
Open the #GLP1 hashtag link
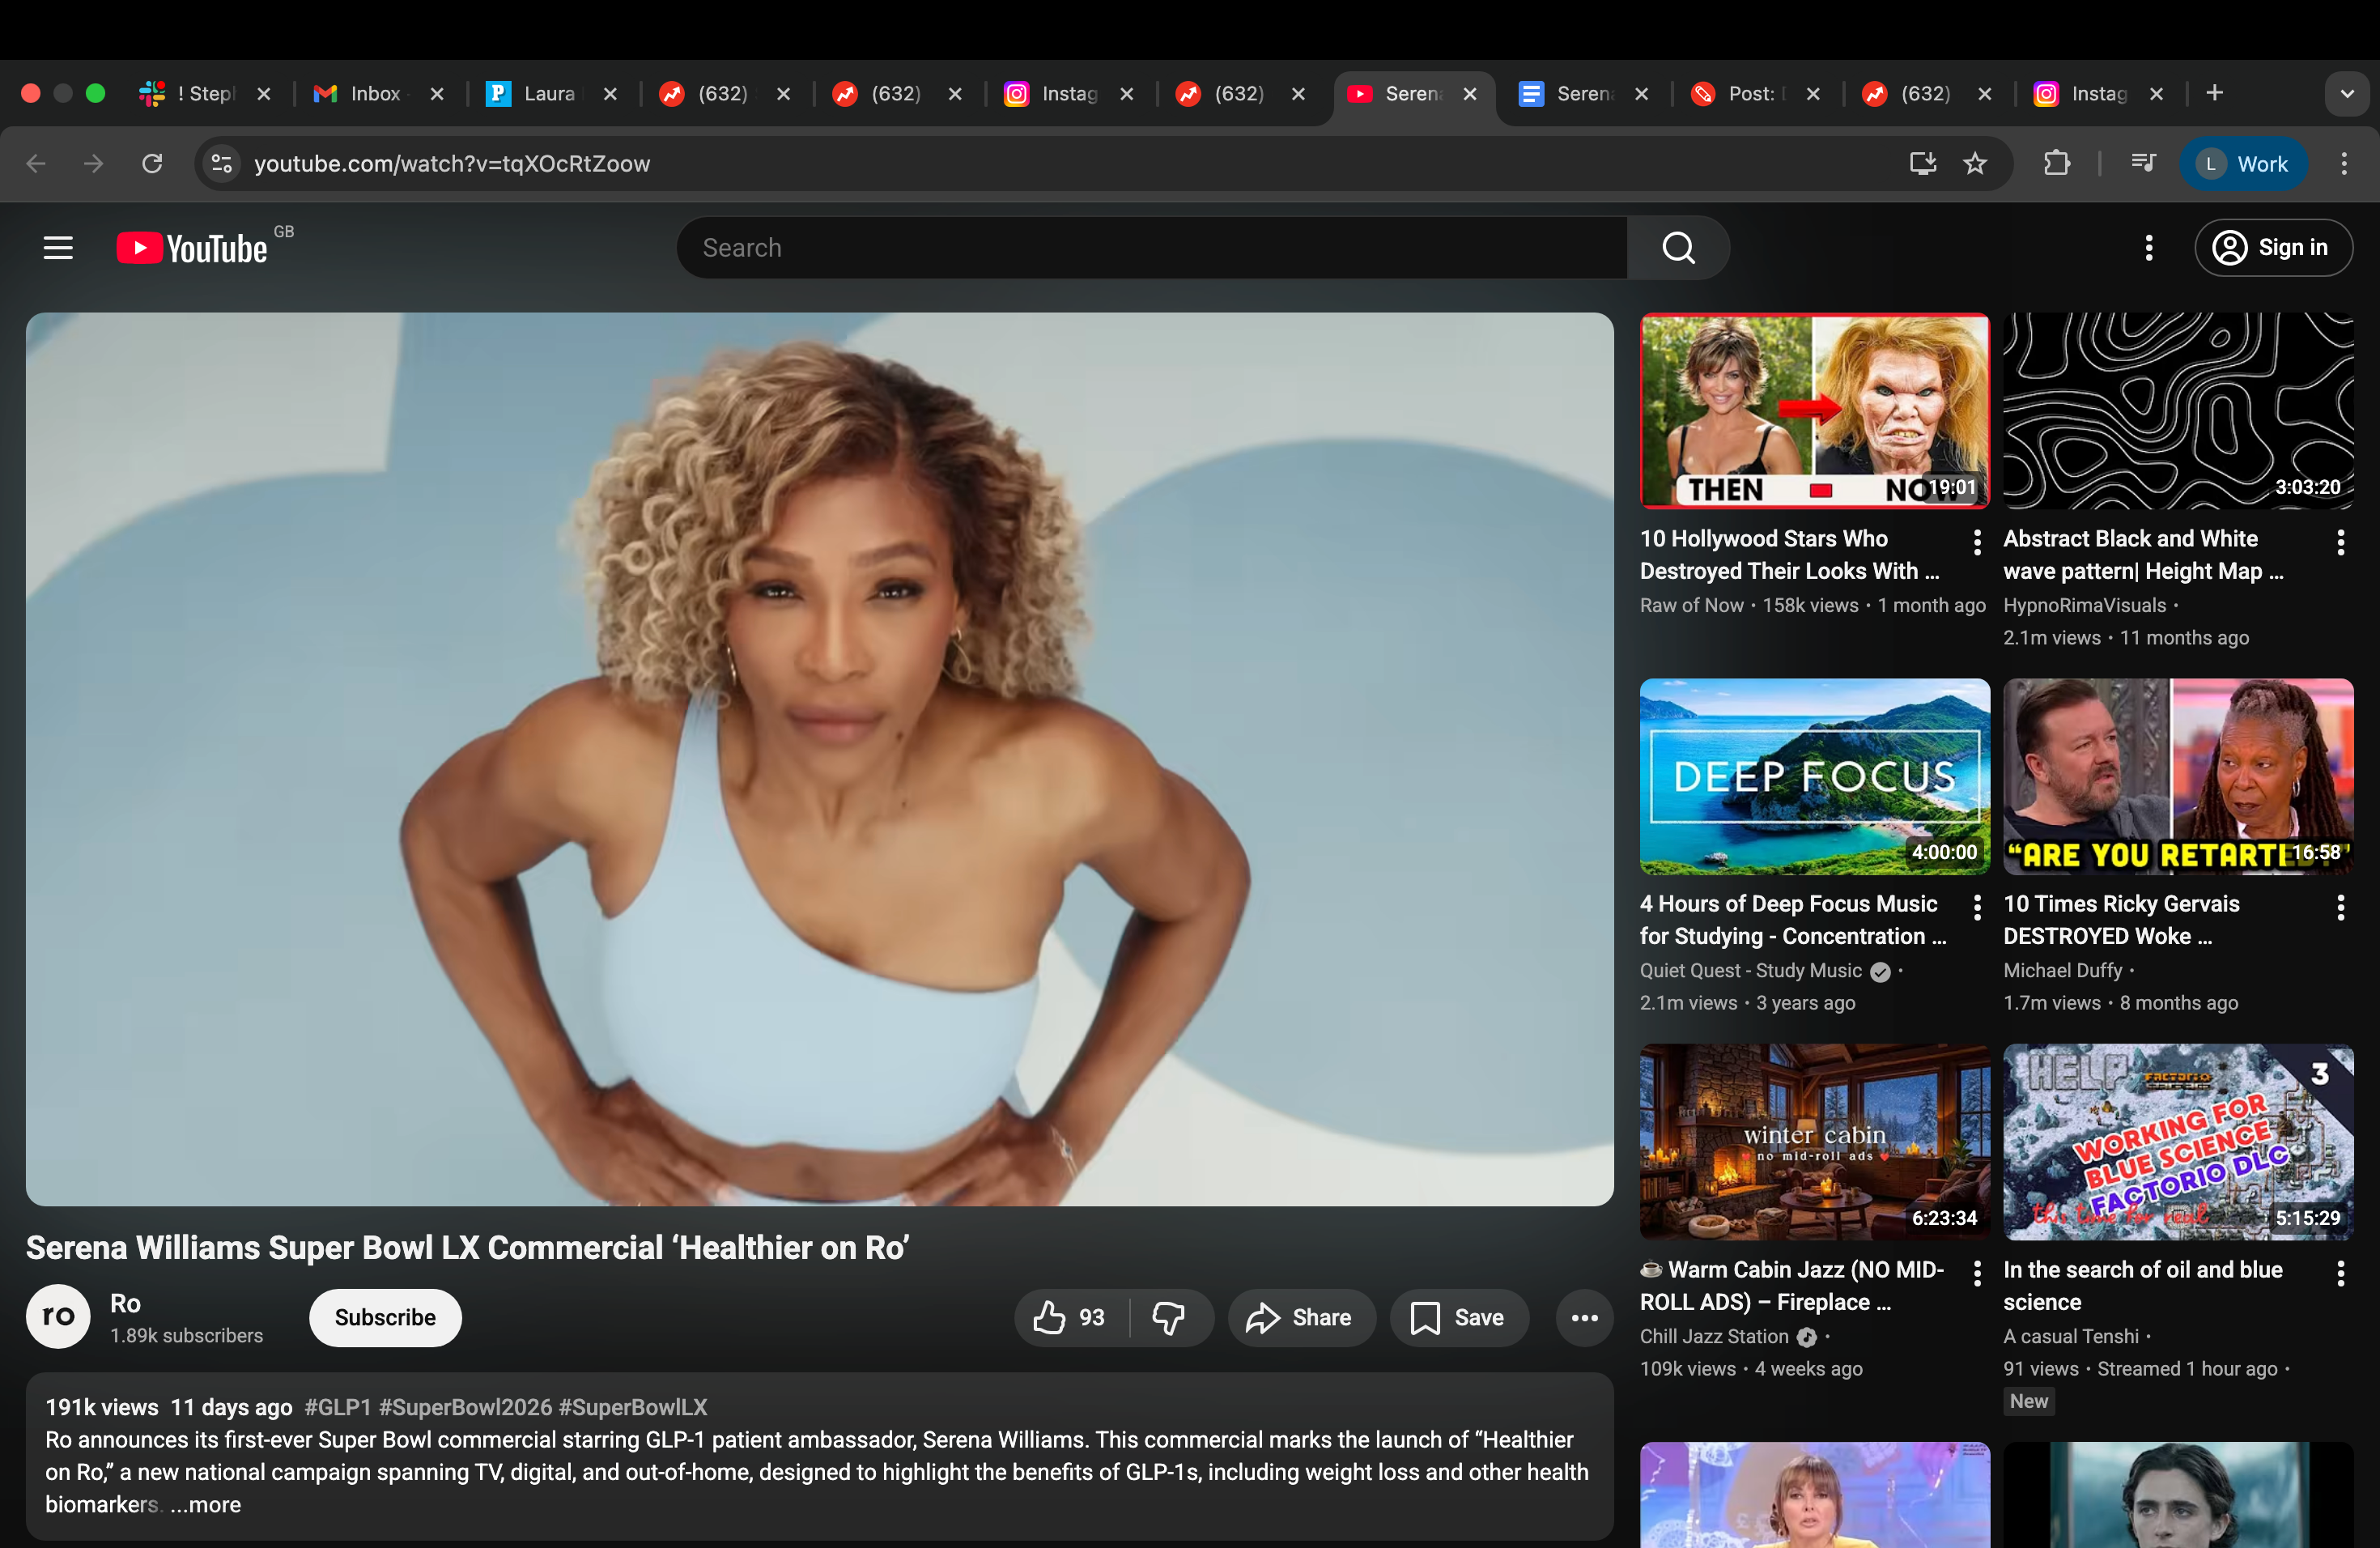338,1407
